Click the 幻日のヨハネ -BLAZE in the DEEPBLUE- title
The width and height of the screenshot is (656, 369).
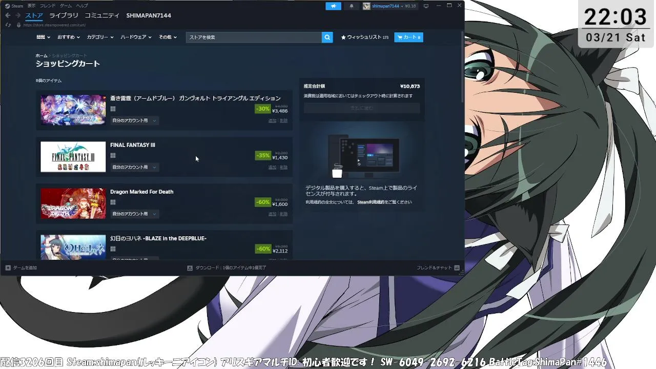158,238
